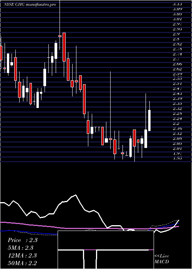Screen dimensions: 192x269
Task: Click the 3.01 price axis label
Action: point(177,19)
